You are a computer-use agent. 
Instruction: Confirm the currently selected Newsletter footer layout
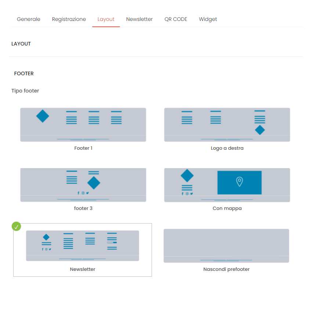pos(82,244)
